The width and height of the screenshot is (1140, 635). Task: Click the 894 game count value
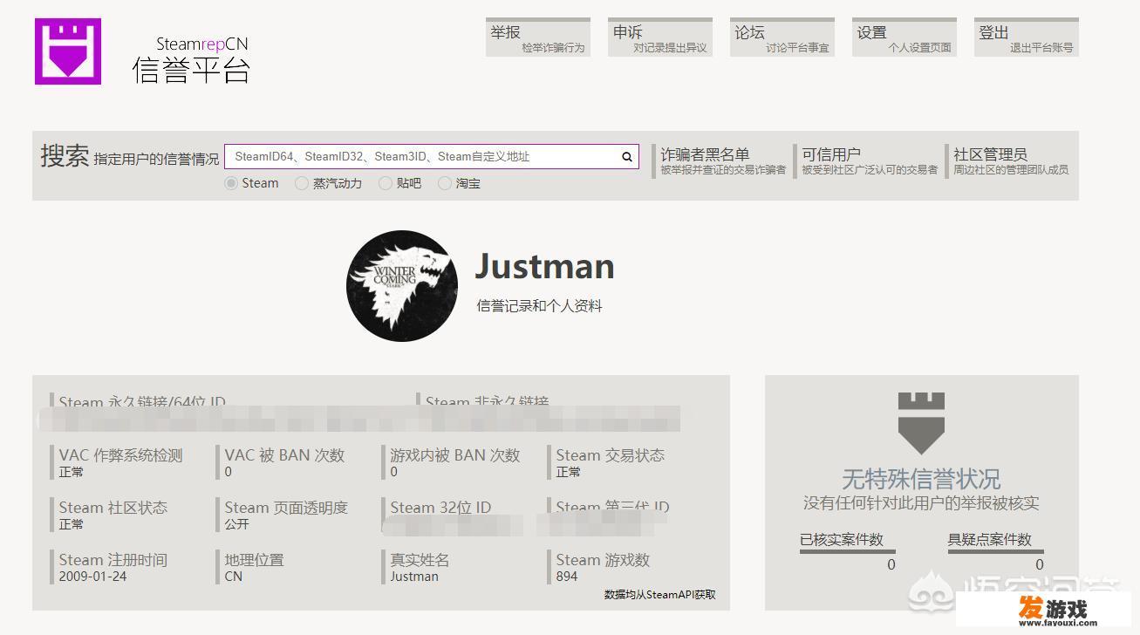coord(567,577)
